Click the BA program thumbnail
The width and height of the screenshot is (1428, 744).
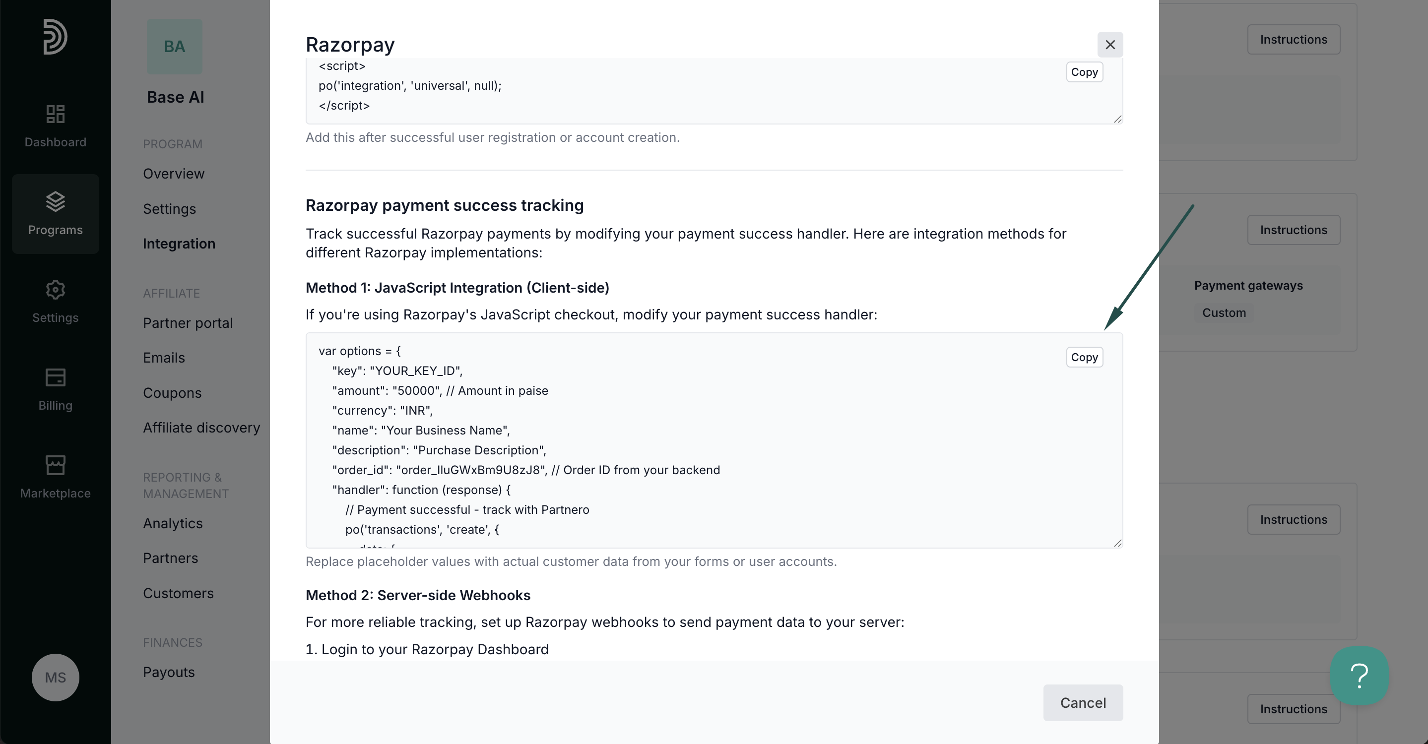175,47
